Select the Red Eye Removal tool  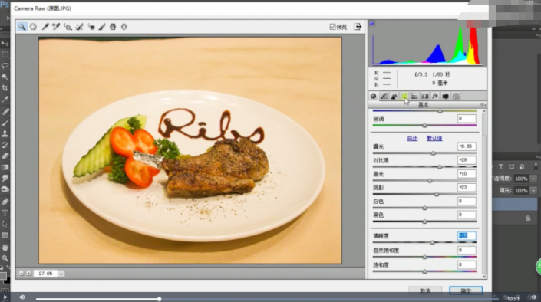[x=91, y=27]
